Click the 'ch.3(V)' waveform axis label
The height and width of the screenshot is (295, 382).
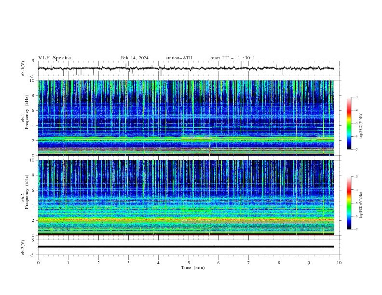click(23, 247)
